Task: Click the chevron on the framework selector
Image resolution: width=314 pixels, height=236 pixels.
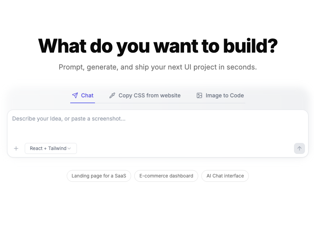Action: coord(69,148)
